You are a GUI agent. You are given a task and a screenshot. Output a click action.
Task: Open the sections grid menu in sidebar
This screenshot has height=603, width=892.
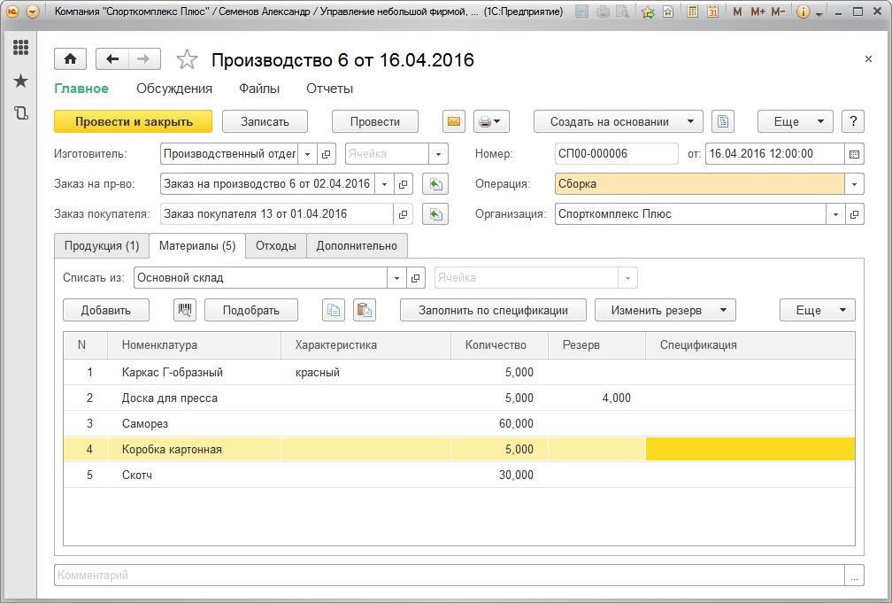pos(21,48)
